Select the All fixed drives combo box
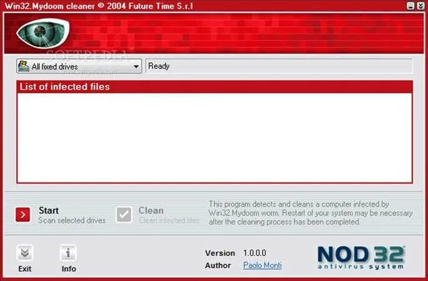 79,66
